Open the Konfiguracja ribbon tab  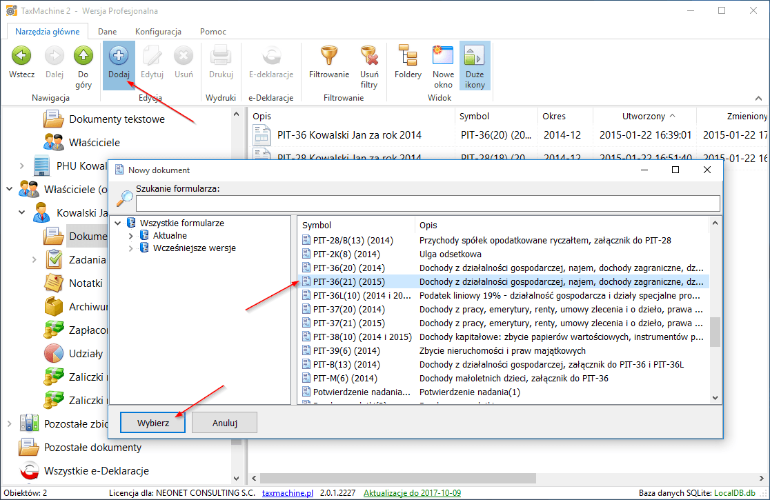pyautogui.click(x=158, y=32)
